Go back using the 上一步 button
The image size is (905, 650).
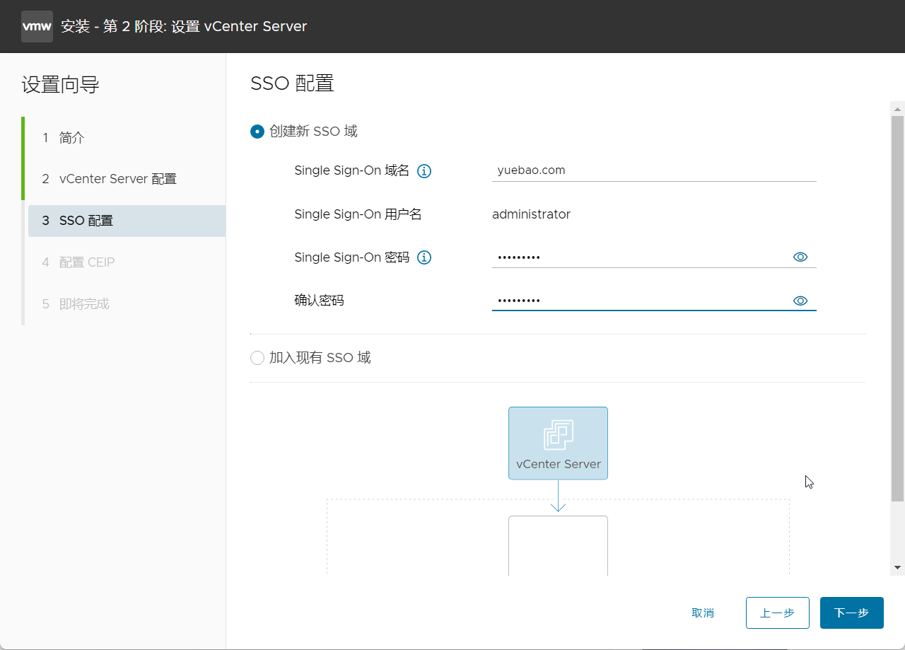[777, 613]
